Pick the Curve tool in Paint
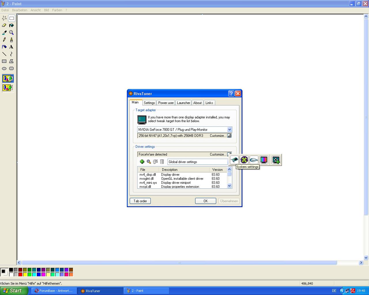Viewport: 369px width, 295px height. 12,54
